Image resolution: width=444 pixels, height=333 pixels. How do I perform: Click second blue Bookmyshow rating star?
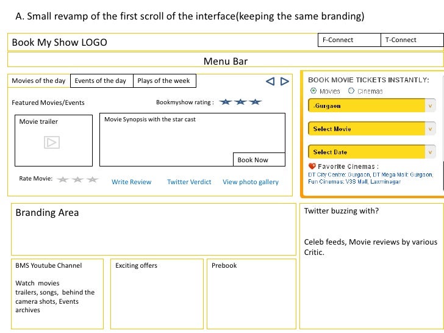[240, 102]
